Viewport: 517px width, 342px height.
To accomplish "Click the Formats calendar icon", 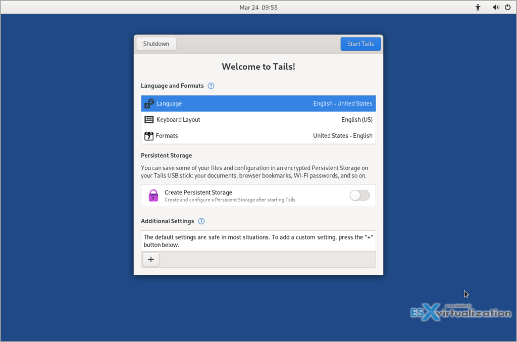I will (149, 135).
